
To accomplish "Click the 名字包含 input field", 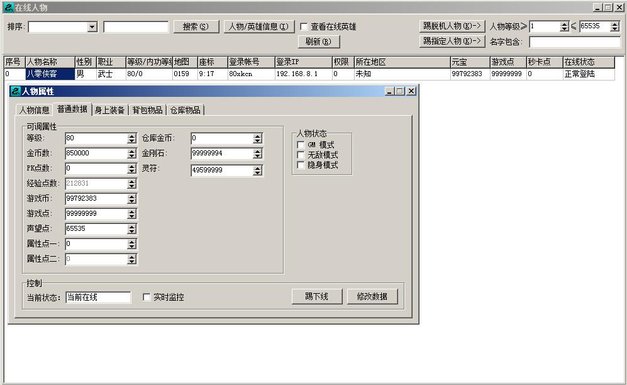I will [x=574, y=42].
